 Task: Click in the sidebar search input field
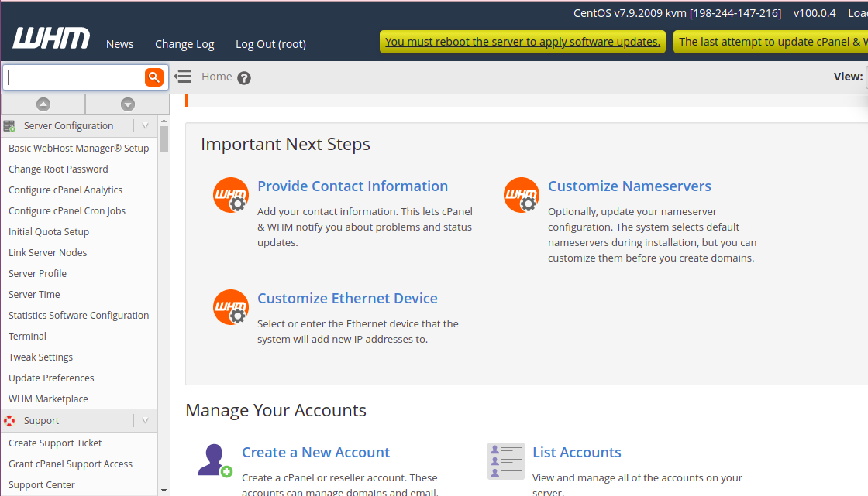point(74,77)
